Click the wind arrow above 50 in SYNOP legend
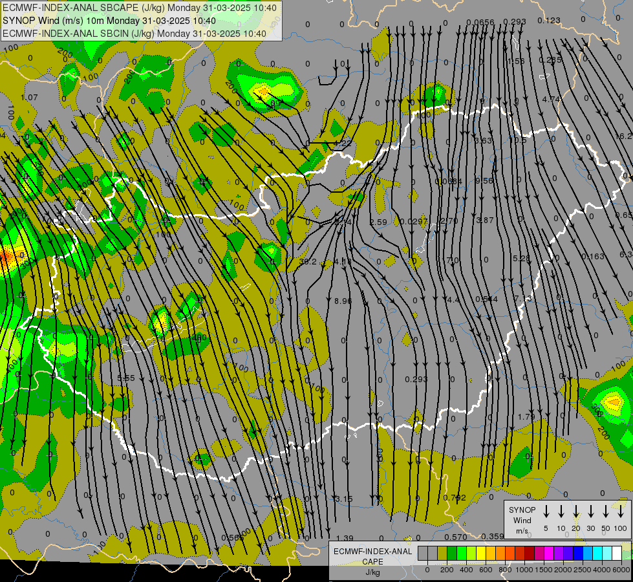Viewport: 633px width, 582px height. (x=606, y=512)
